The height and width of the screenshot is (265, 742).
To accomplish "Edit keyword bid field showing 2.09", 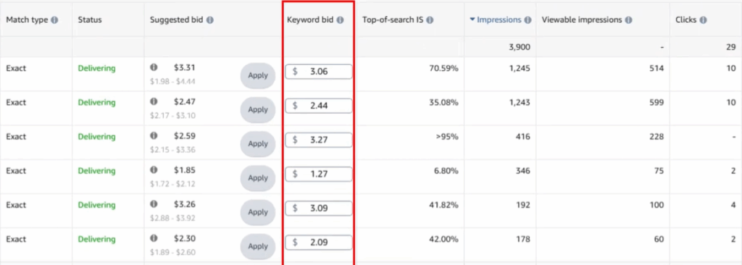I will click(319, 243).
